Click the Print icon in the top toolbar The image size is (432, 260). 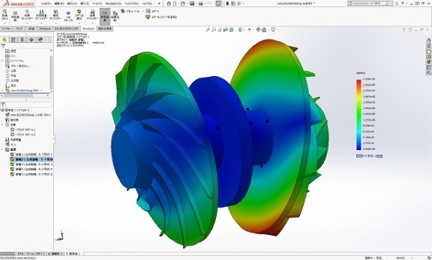tap(201, 4)
